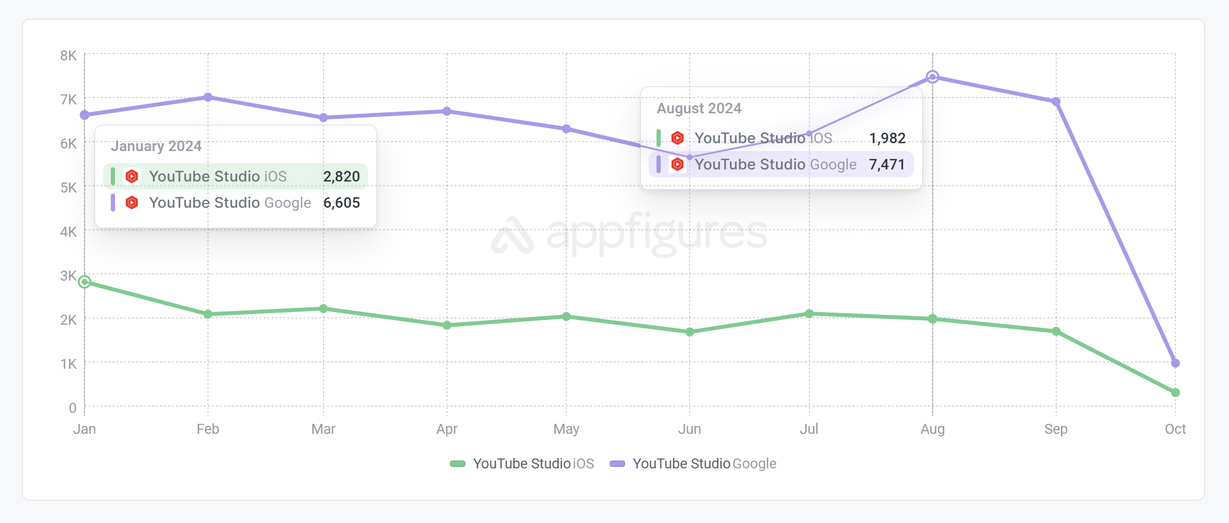Image resolution: width=1229 pixels, height=523 pixels.
Task: Click the 8K y-axis label
Action: pos(68,56)
